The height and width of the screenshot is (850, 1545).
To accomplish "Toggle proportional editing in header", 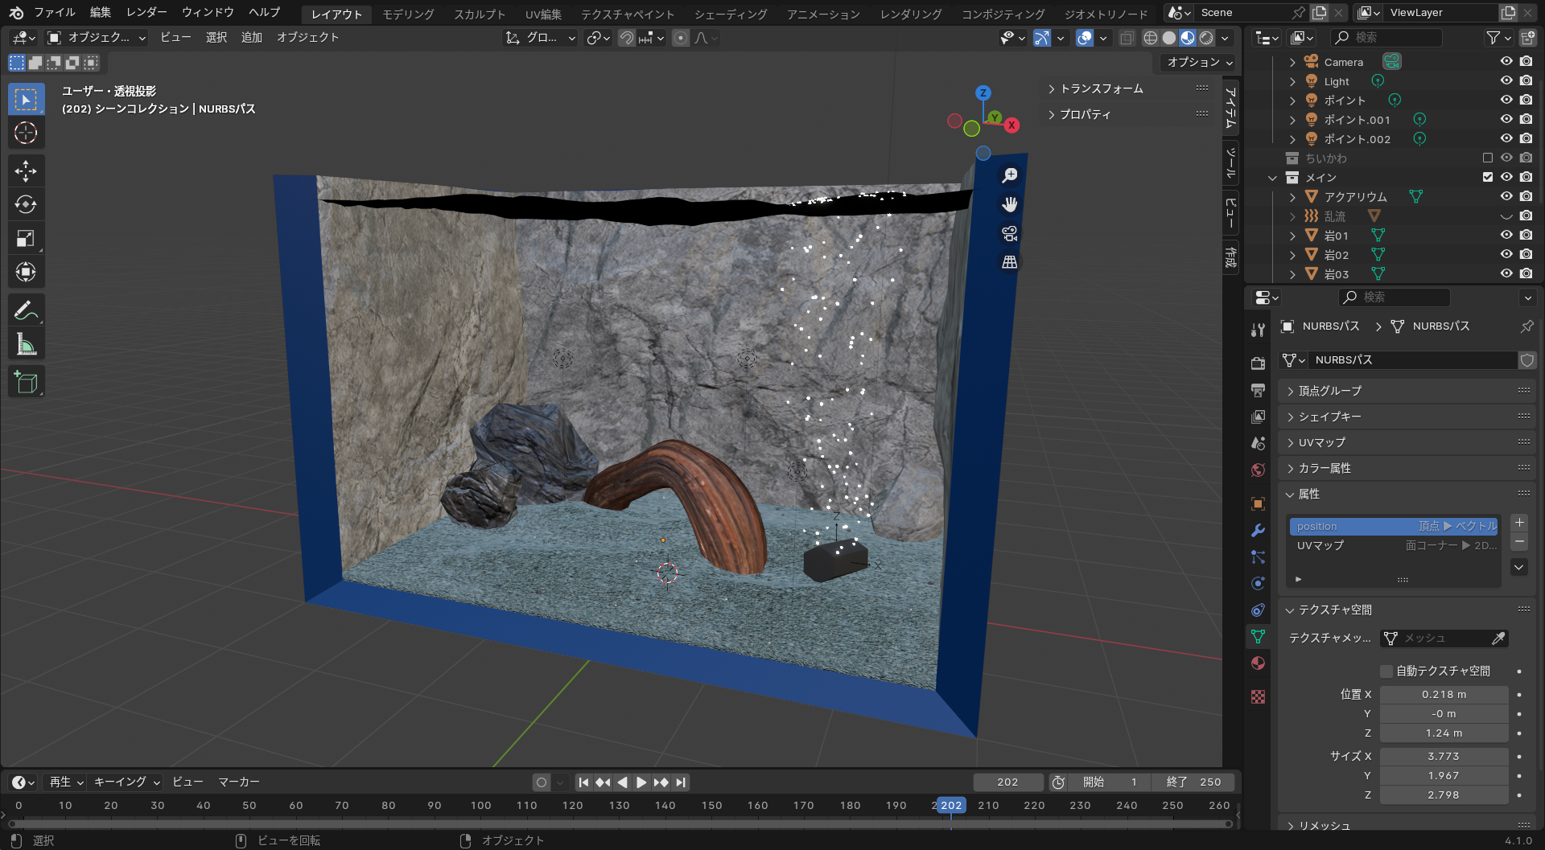I will click(681, 38).
